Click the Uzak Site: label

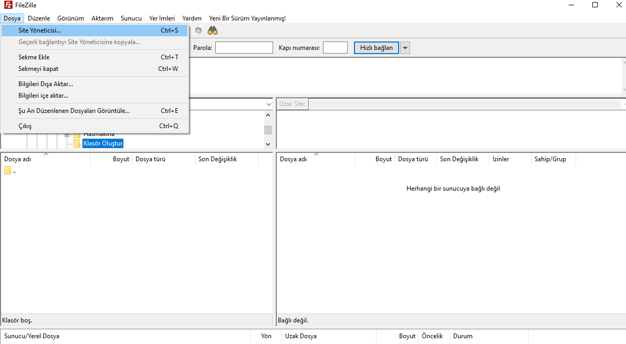tap(292, 104)
